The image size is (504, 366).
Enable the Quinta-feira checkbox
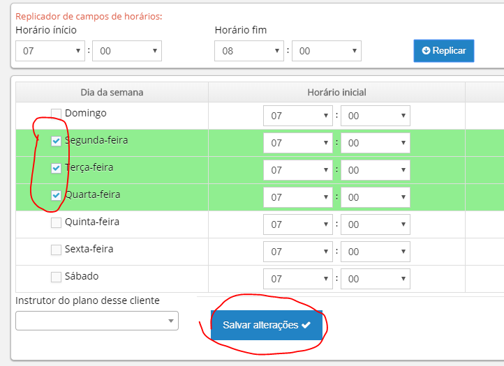point(56,222)
